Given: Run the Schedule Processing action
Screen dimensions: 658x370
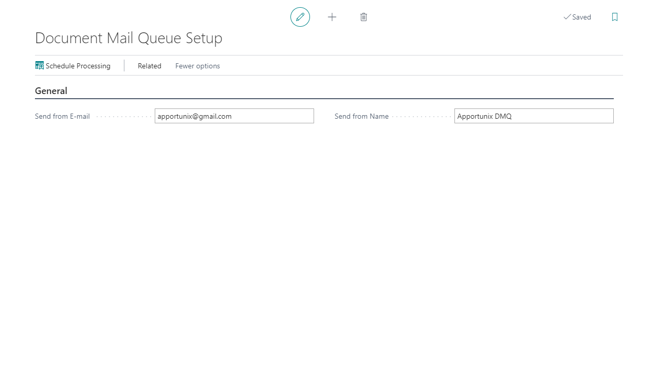Looking at the screenshot, I should [x=78, y=66].
